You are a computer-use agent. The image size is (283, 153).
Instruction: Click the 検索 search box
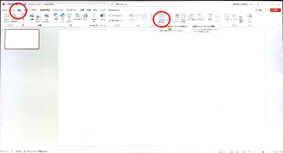coord(142,4)
